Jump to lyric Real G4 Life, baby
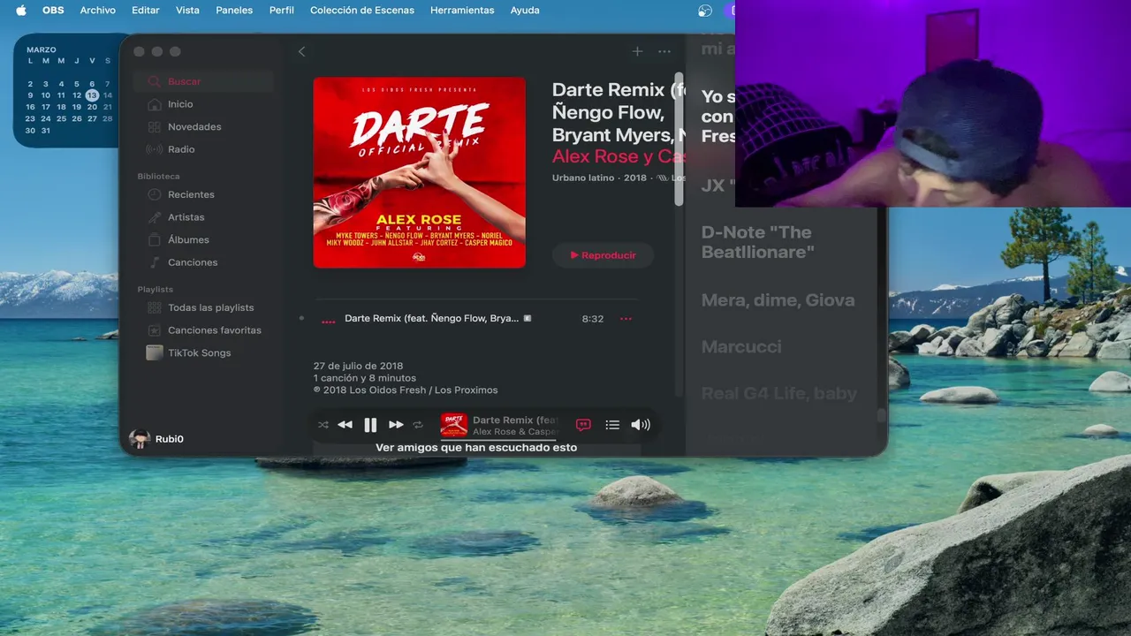 (x=779, y=394)
